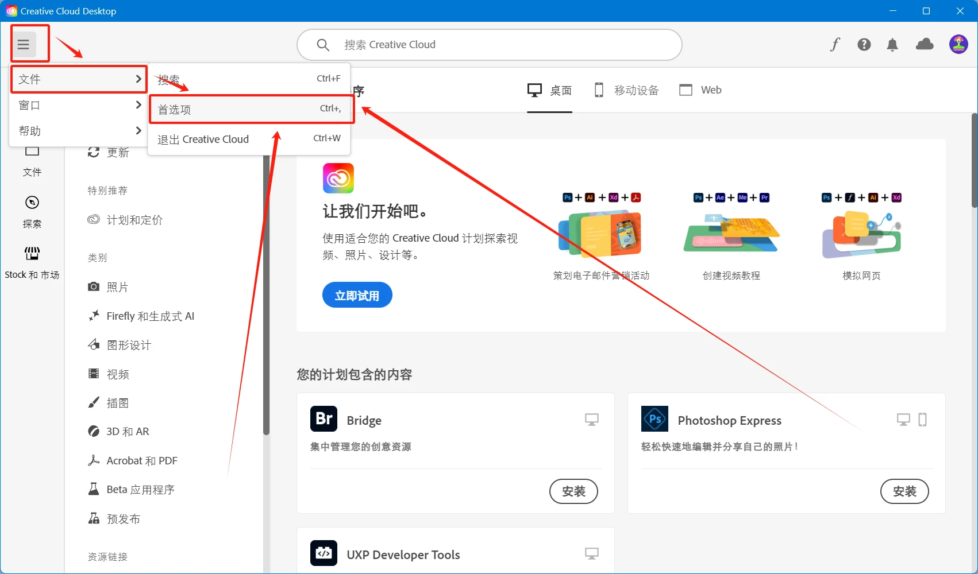Open the cloud sync status icon
Screen dimensions: 978x574
925,44
